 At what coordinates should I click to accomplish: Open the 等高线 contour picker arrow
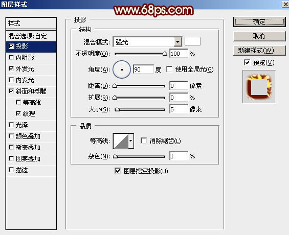click(x=131, y=141)
